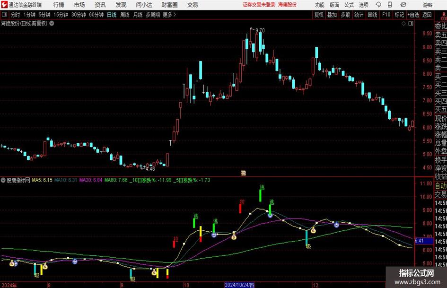The image size is (447, 288).
Task: Switch to 15分钟 period
Action: [x=61, y=15]
